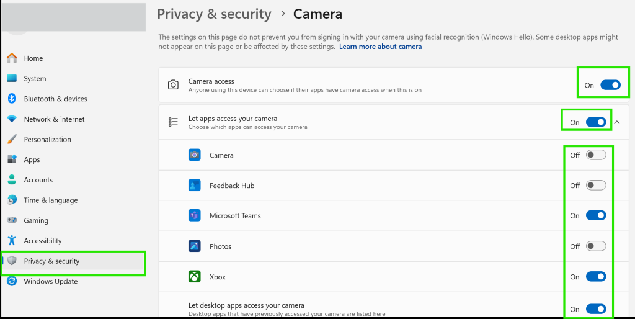Toggle Let desktop apps access your camera
This screenshot has width=635, height=319.
[x=595, y=309]
